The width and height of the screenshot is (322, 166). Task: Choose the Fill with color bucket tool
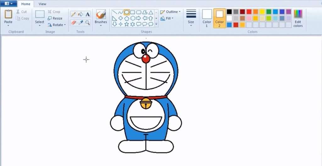tap(80, 14)
